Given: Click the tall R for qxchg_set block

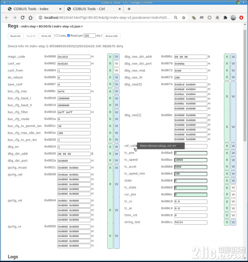Looking at the screenshot, I should pos(110,184).
